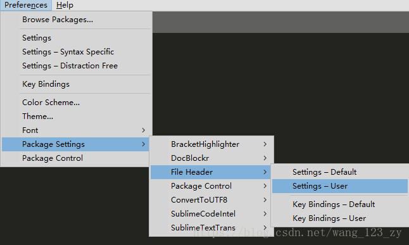The image size is (409, 245).
Task: Choose Color Scheme… option
Action: tap(76, 103)
